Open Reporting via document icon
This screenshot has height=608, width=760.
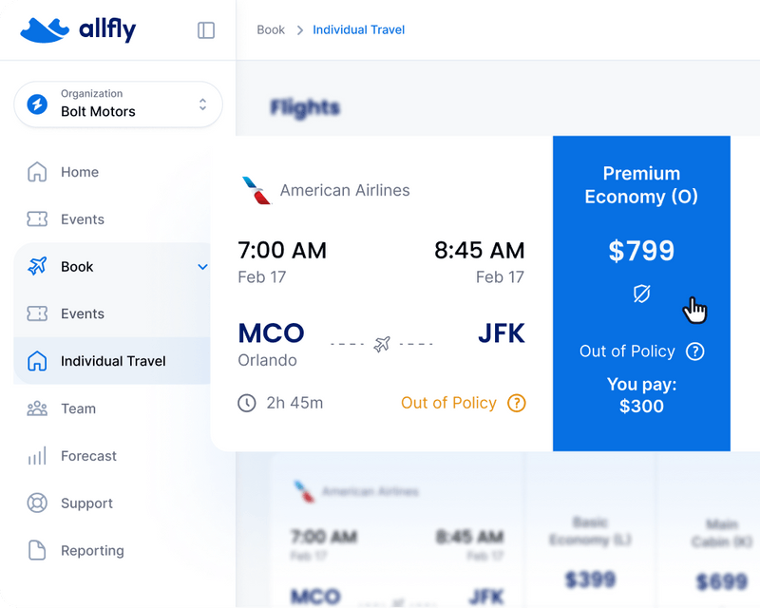tap(38, 551)
